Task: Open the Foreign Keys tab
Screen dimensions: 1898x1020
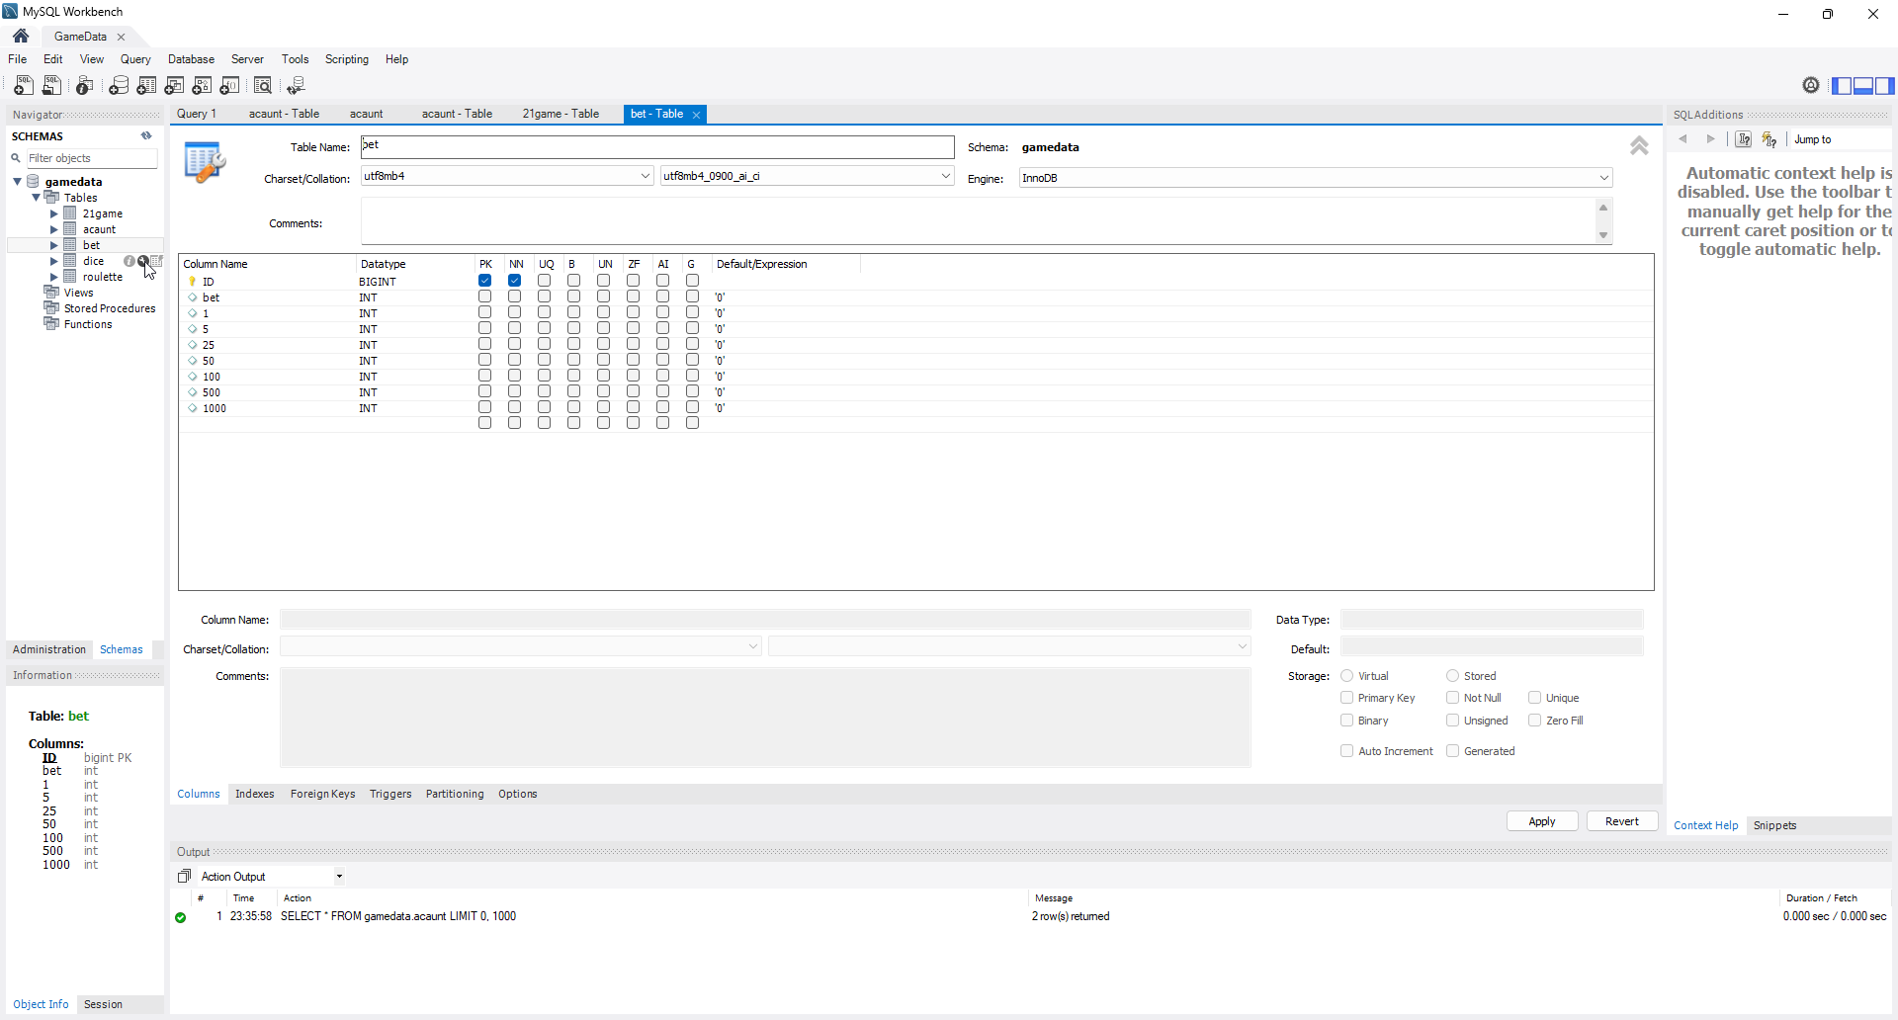Action: (x=322, y=794)
